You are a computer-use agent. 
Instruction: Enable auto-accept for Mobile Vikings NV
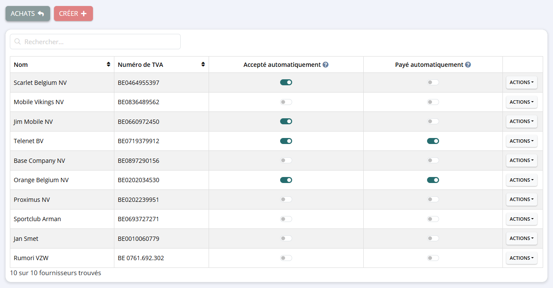pos(286,102)
